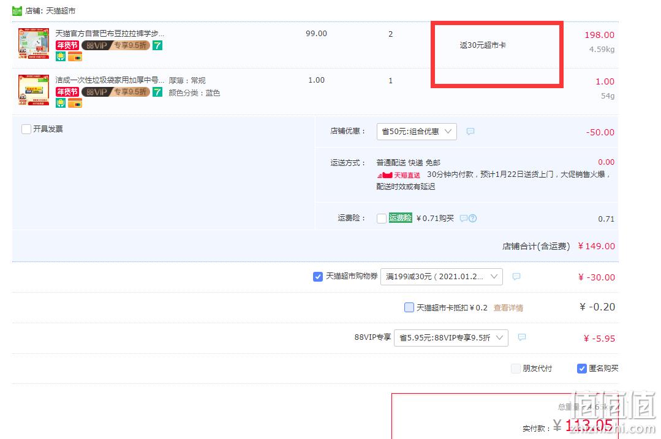Viewport: 661px width, 439px height.
Task: Click the garbage bag quantity 1
Action: [390, 80]
